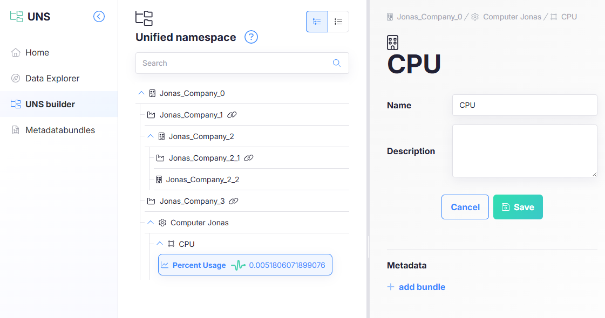Viewport: 605px width, 318px height.
Task: Select Computer Jonas in the tree
Action: click(x=200, y=223)
